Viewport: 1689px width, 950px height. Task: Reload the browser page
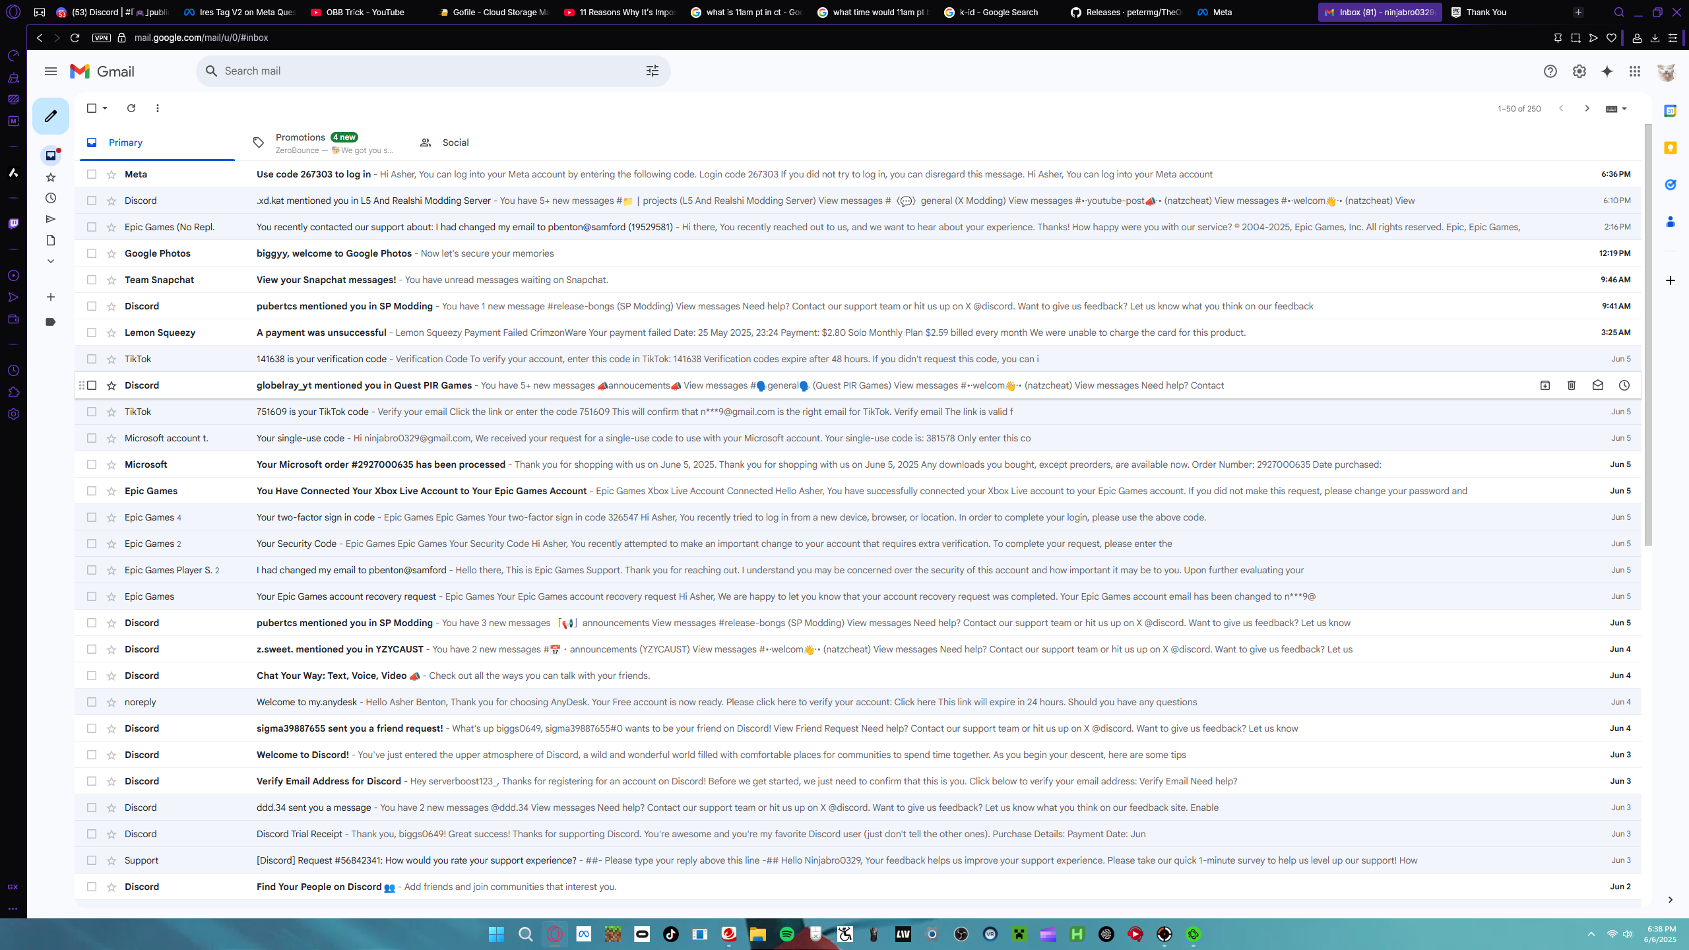[75, 38]
